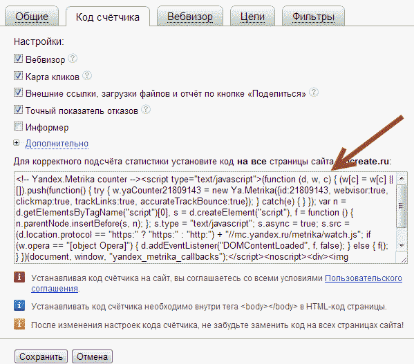Click help icon after «Поделиться» option
This screenshot has height=364, width=414.
[314, 93]
